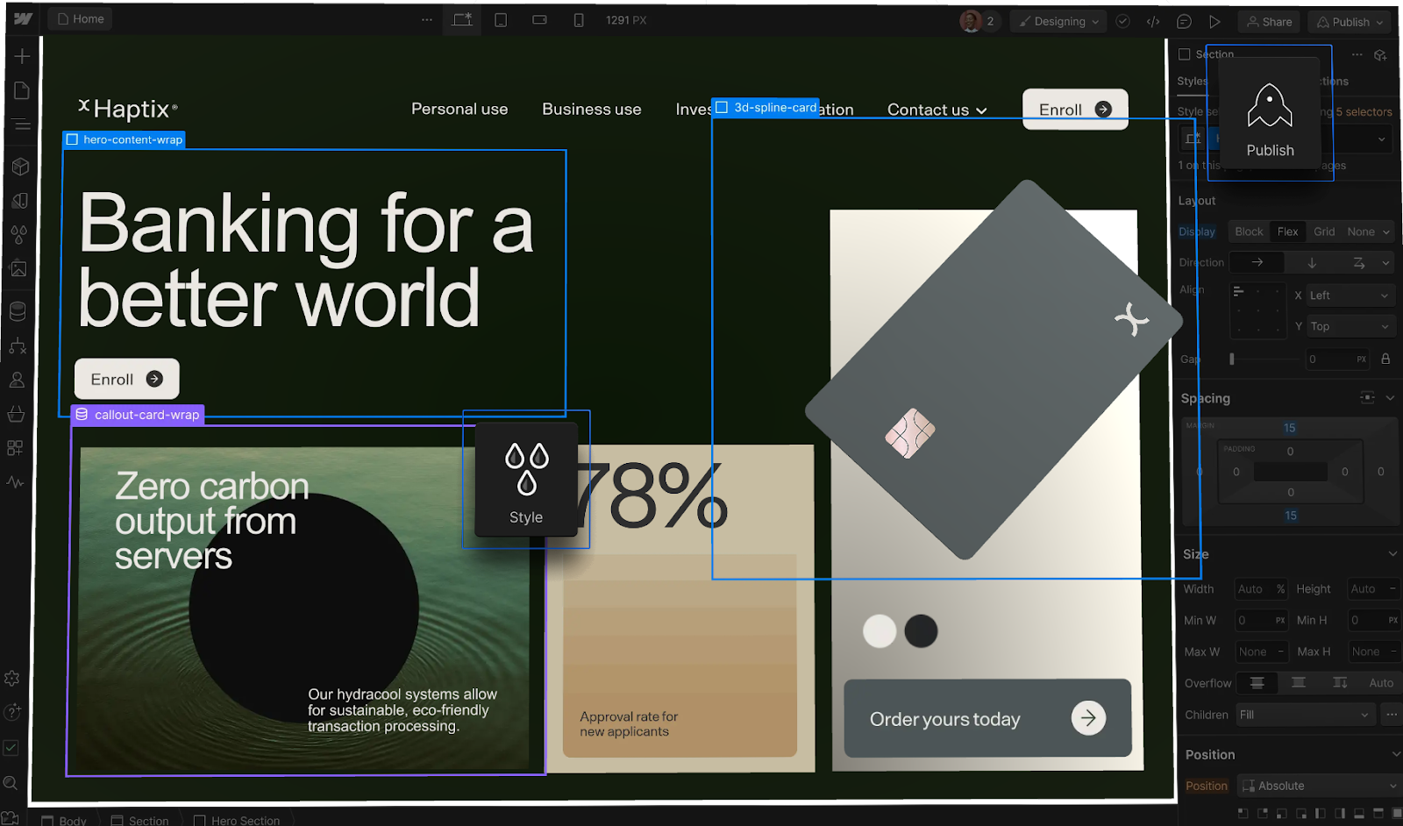1403x826 pixels.
Task: Click the align grid box
Action: point(1258,310)
